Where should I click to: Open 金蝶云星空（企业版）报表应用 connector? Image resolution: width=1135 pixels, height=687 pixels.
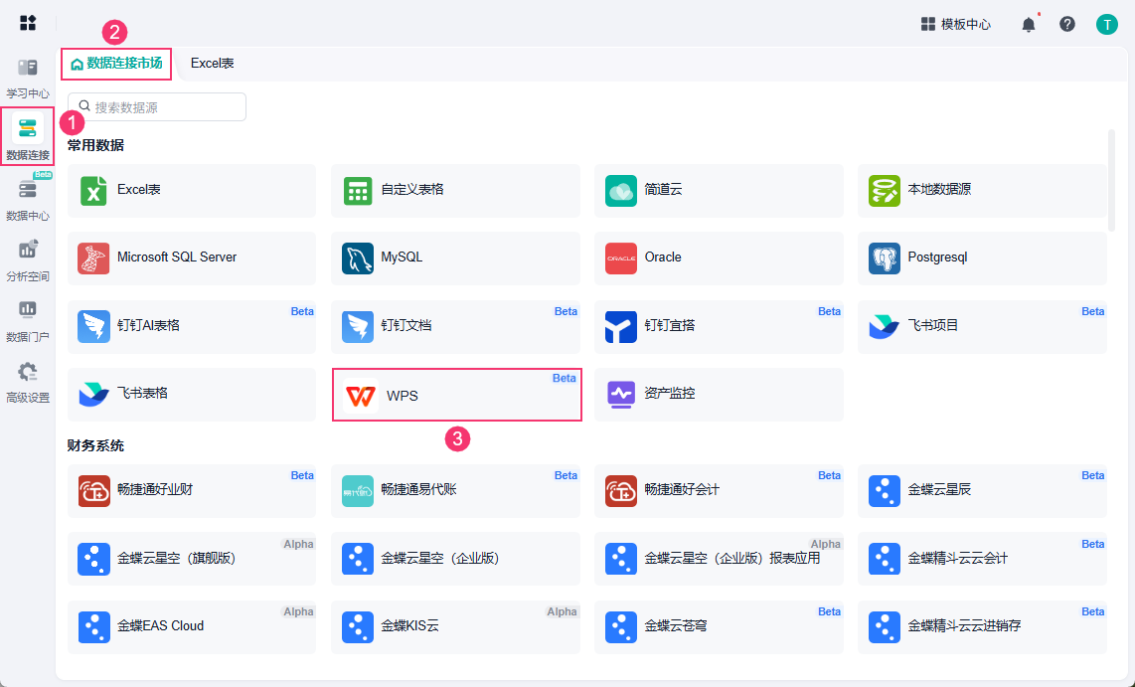[x=719, y=559]
